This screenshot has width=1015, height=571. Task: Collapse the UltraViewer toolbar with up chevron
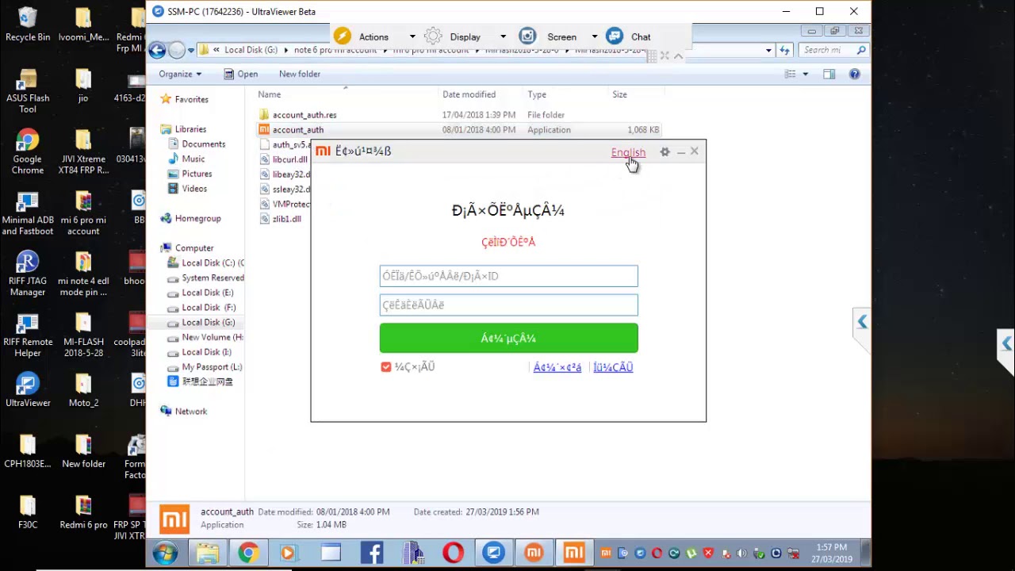tap(679, 56)
